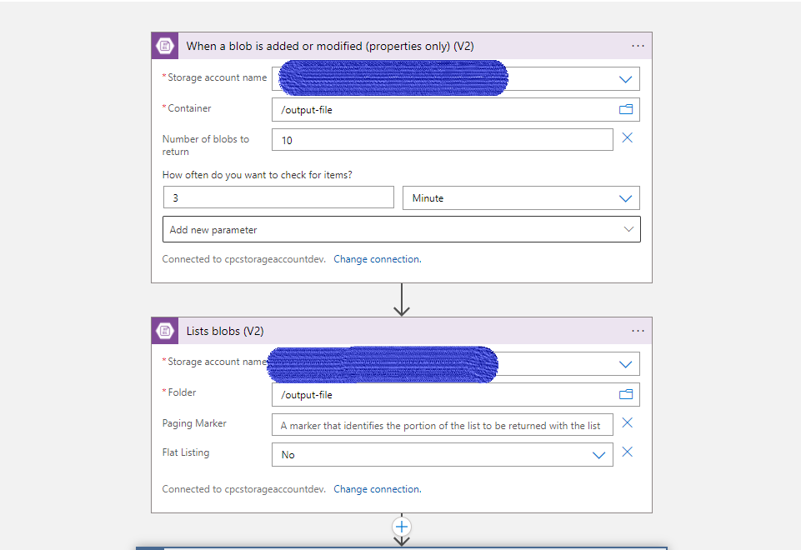
Task: Collapse the When a blob is added header
Action: 402,46
